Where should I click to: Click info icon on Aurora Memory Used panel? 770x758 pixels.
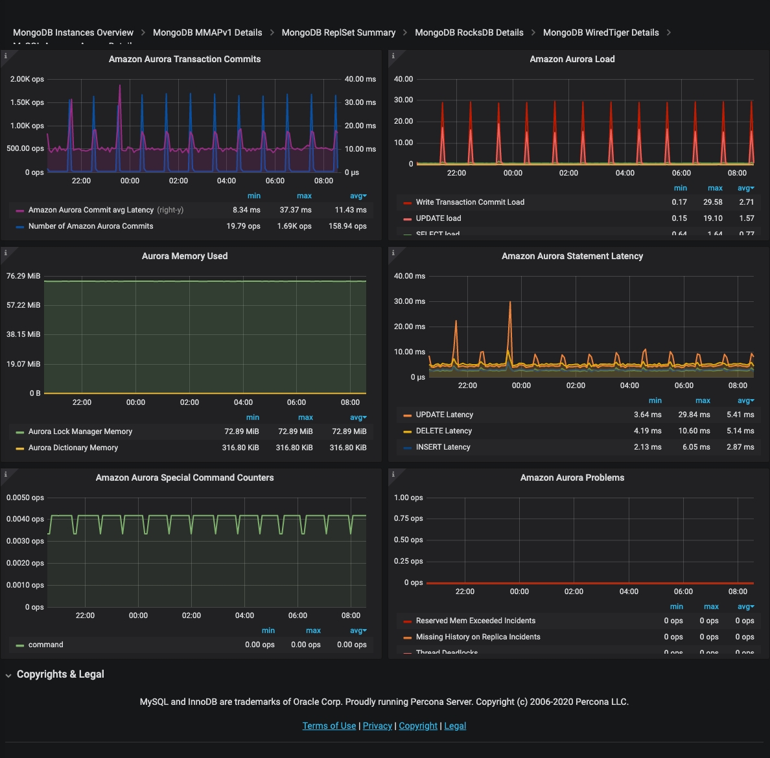click(x=6, y=253)
